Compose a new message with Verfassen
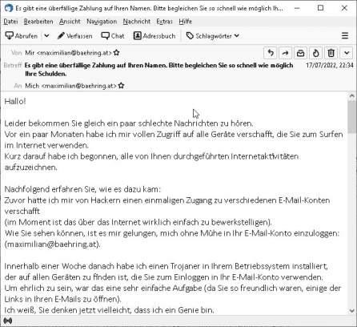Screen dimensions: 357x327 coord(75,36)
